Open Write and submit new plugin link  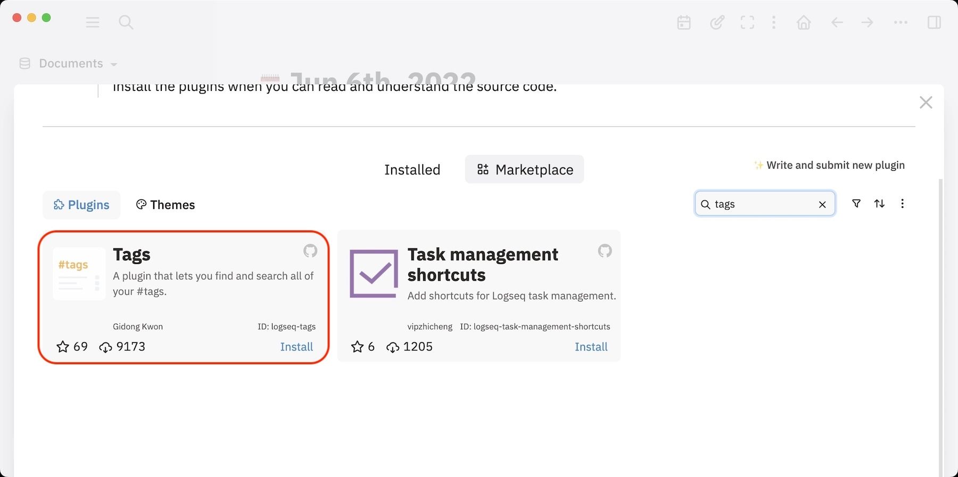pos(835,165)
